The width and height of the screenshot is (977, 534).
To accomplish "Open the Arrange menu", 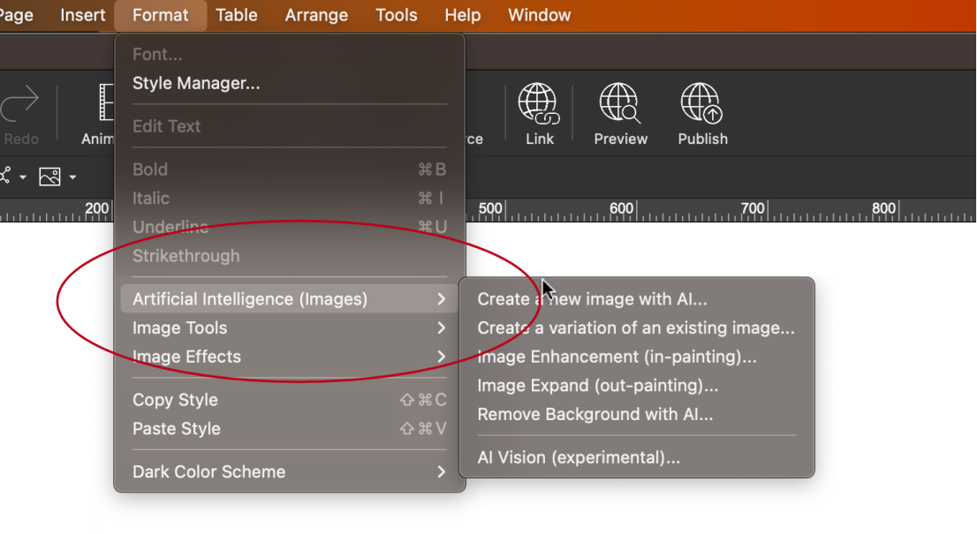I will tap(316, 15).
